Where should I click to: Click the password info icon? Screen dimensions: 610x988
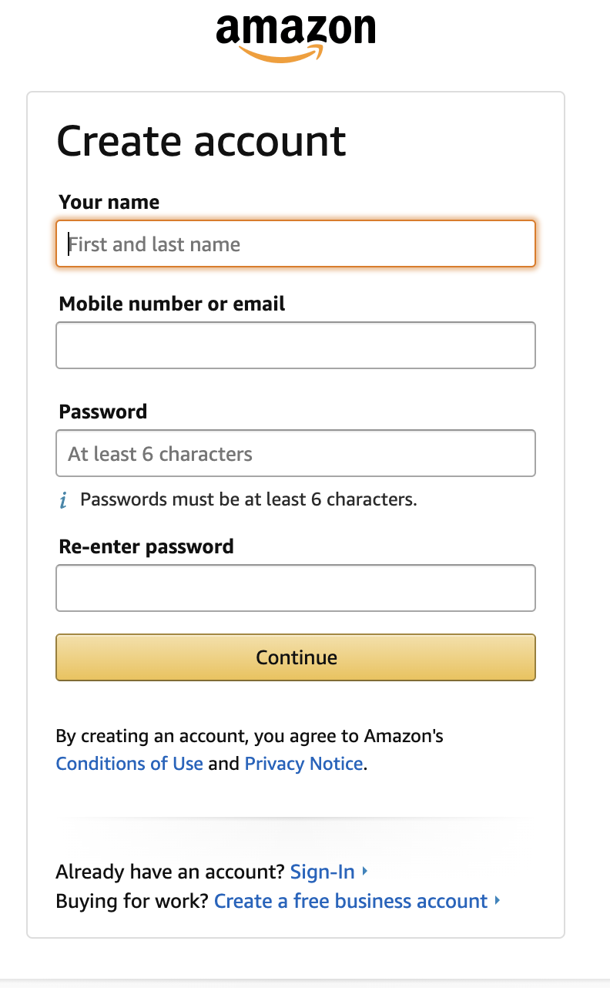coord(63,499)
